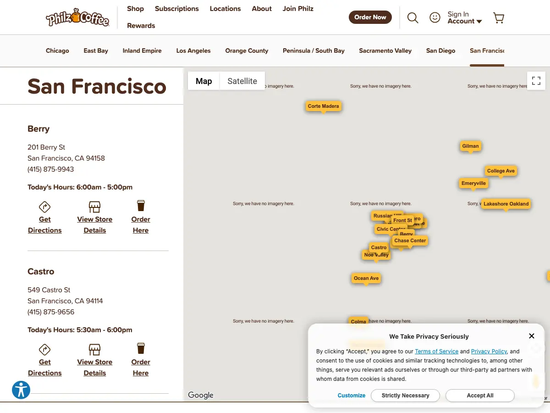This screenshot has height=413, width=550.
Task: Select the Castro map marker
Action: point(379,247)
